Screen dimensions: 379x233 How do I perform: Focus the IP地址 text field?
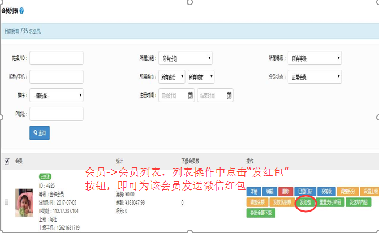pyautogui.click(x=57, y=114)
